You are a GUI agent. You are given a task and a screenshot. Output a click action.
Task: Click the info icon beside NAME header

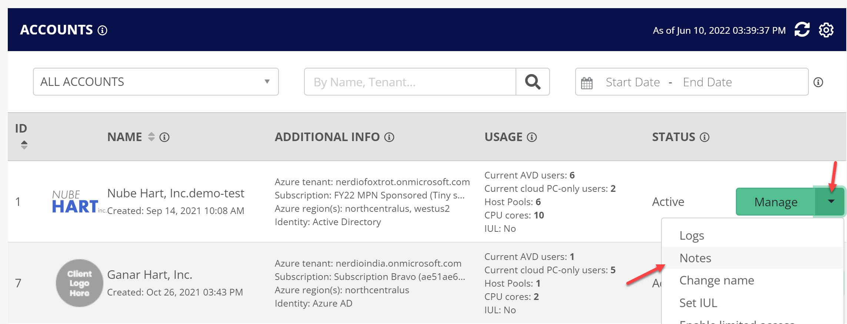(x=164, y=137)
